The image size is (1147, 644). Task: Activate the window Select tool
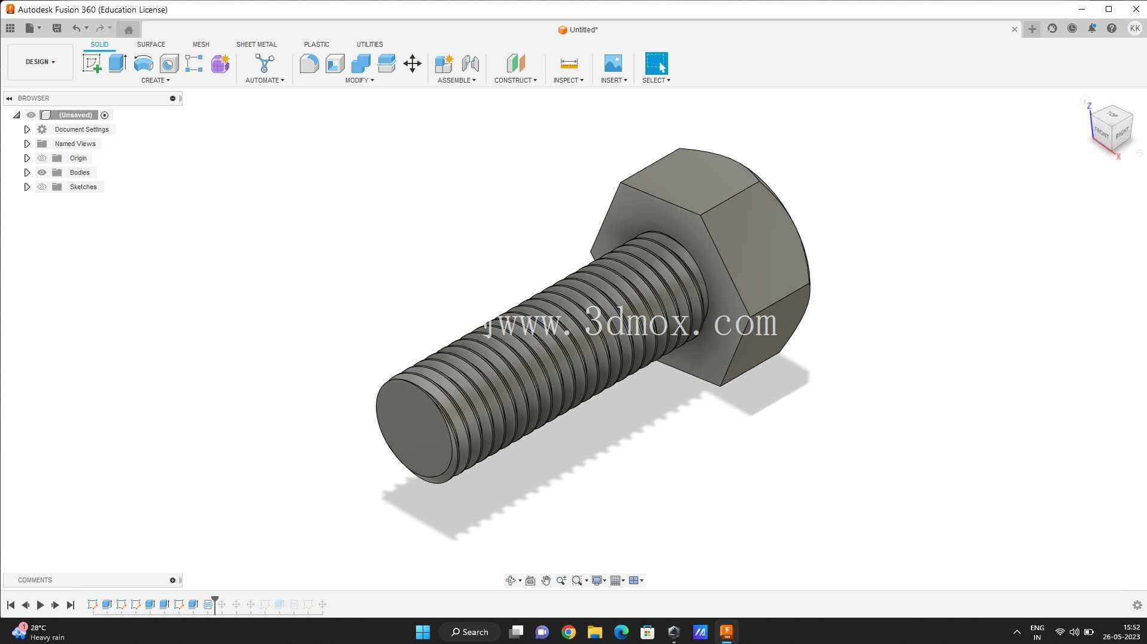coord(656,63)
